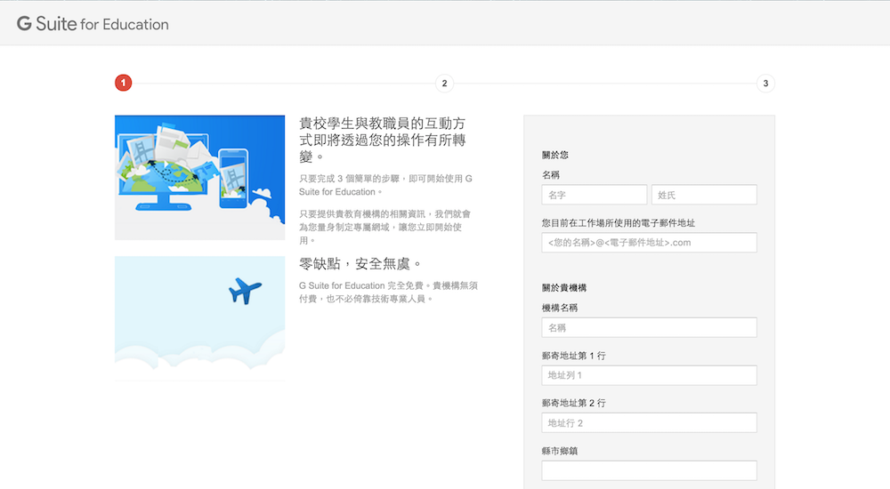Focus the 姓氏 last name field

(x=703, y=195)
